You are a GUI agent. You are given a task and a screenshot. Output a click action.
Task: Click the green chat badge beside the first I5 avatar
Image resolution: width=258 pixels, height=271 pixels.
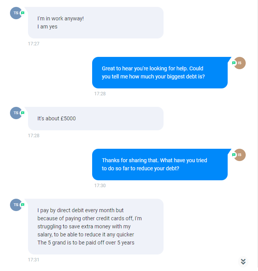[234, 63]
